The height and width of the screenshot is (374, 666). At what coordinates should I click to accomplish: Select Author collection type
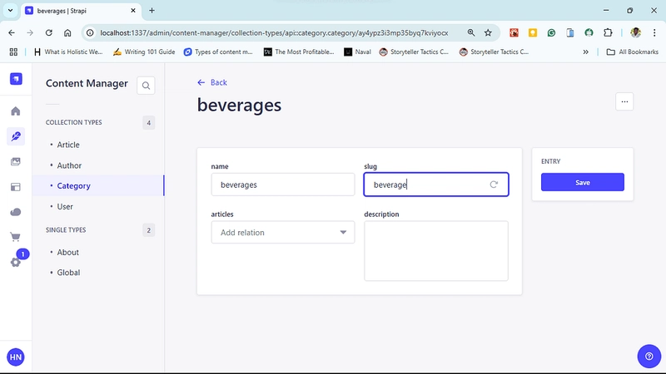(x=69, y=165)
